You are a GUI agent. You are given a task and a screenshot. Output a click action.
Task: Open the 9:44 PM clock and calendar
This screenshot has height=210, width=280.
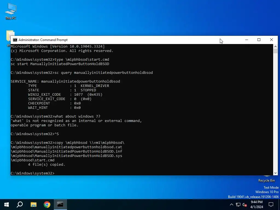click(x=256, y=205)
